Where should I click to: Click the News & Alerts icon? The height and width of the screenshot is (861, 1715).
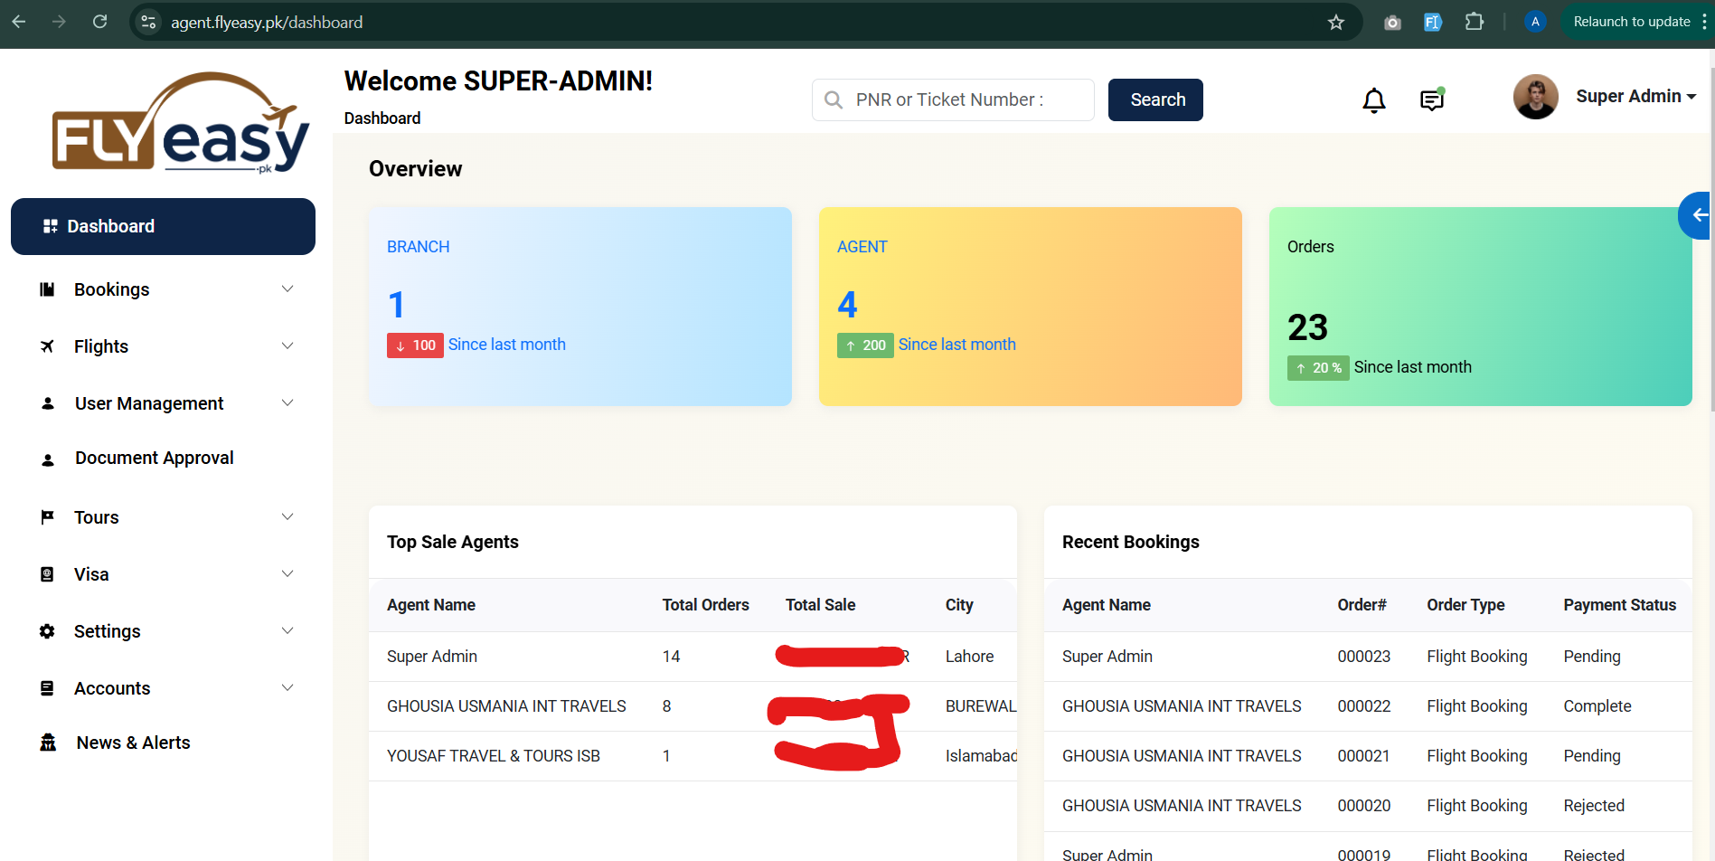tap(48, 743)
